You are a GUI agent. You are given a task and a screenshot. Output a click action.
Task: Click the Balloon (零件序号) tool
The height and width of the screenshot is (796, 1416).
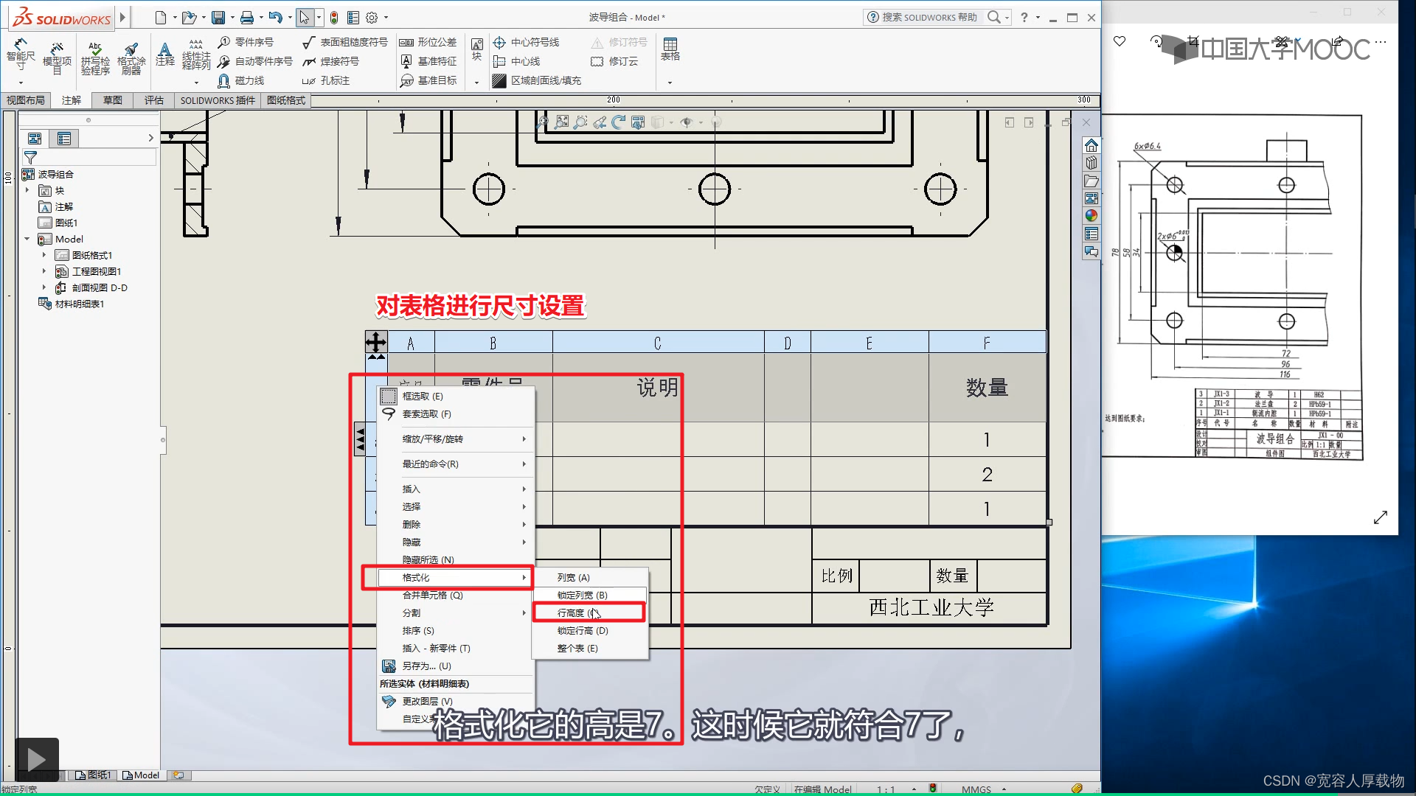point(246,42)
